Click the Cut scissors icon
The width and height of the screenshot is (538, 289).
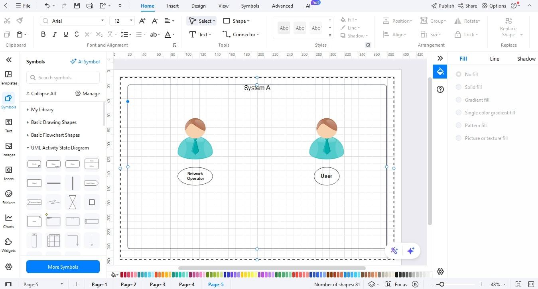tap(7, 21)
